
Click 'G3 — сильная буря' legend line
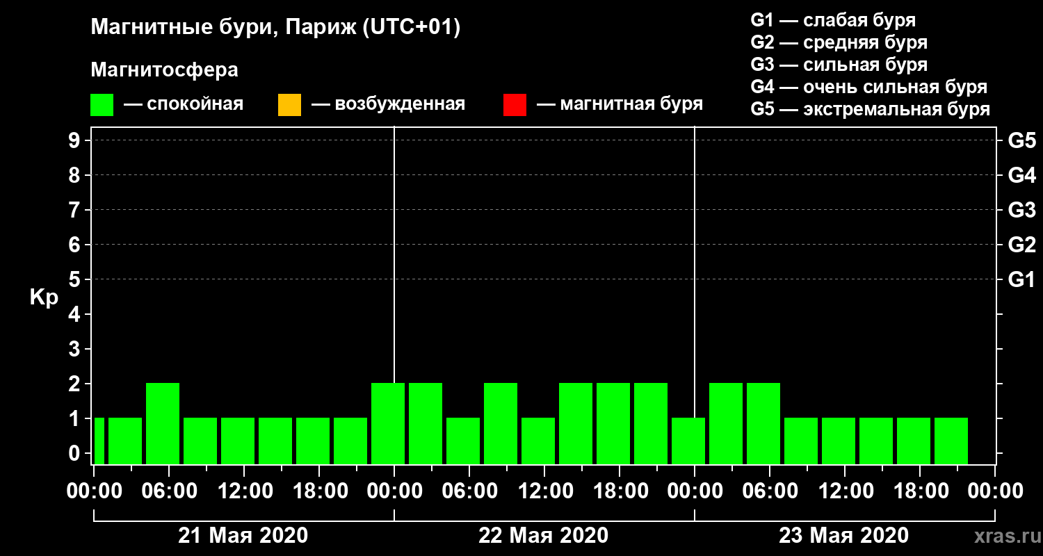(839, 65)
